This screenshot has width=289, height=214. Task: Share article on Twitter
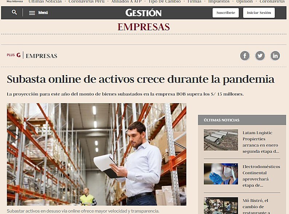coord(260,55)
